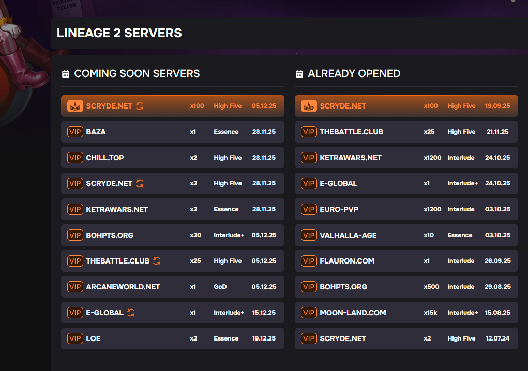Image resolution: width=528 pixels, height=371 pixels.
Task: Click the crown icon on SCRYDE.NET 19.09.25 row
Action: (x=309, y=106)
